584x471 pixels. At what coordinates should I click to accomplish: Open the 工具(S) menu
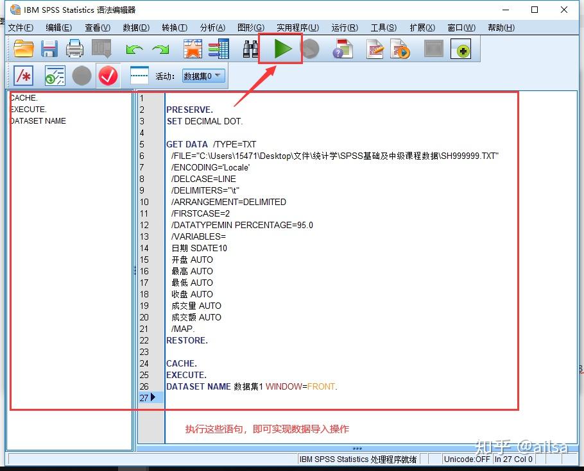coord(384,28)
